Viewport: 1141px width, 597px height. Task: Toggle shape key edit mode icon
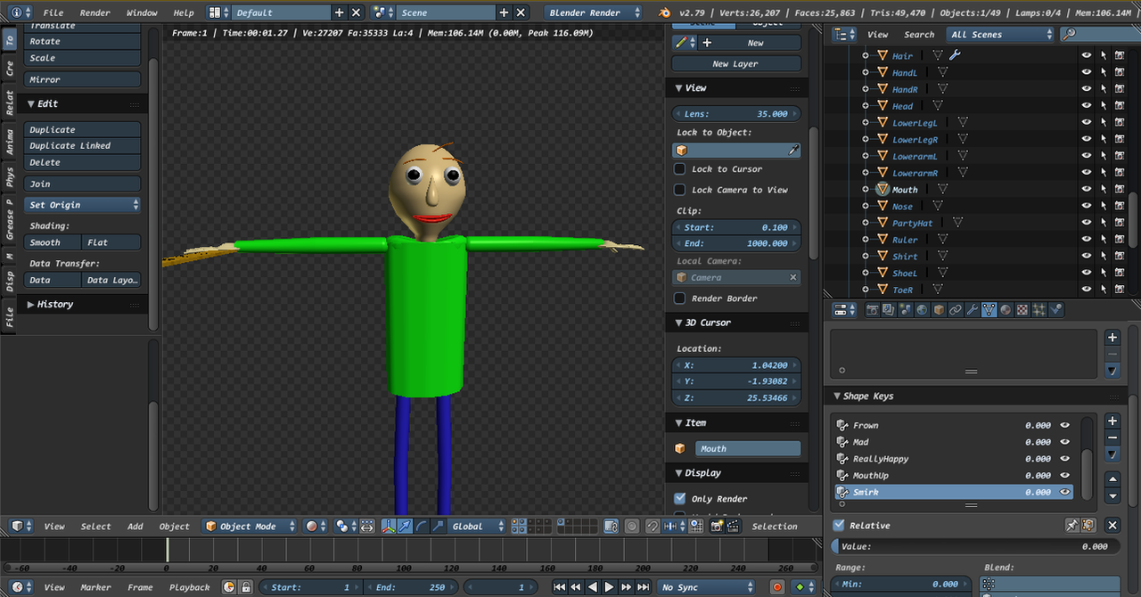1088,526
